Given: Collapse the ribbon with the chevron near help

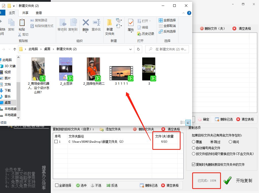Looking at the screenshot, I should tap(184, 13).
